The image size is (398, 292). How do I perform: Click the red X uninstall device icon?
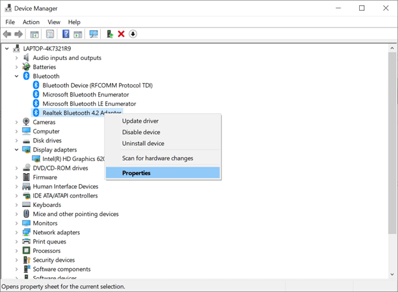coord(121,34)
